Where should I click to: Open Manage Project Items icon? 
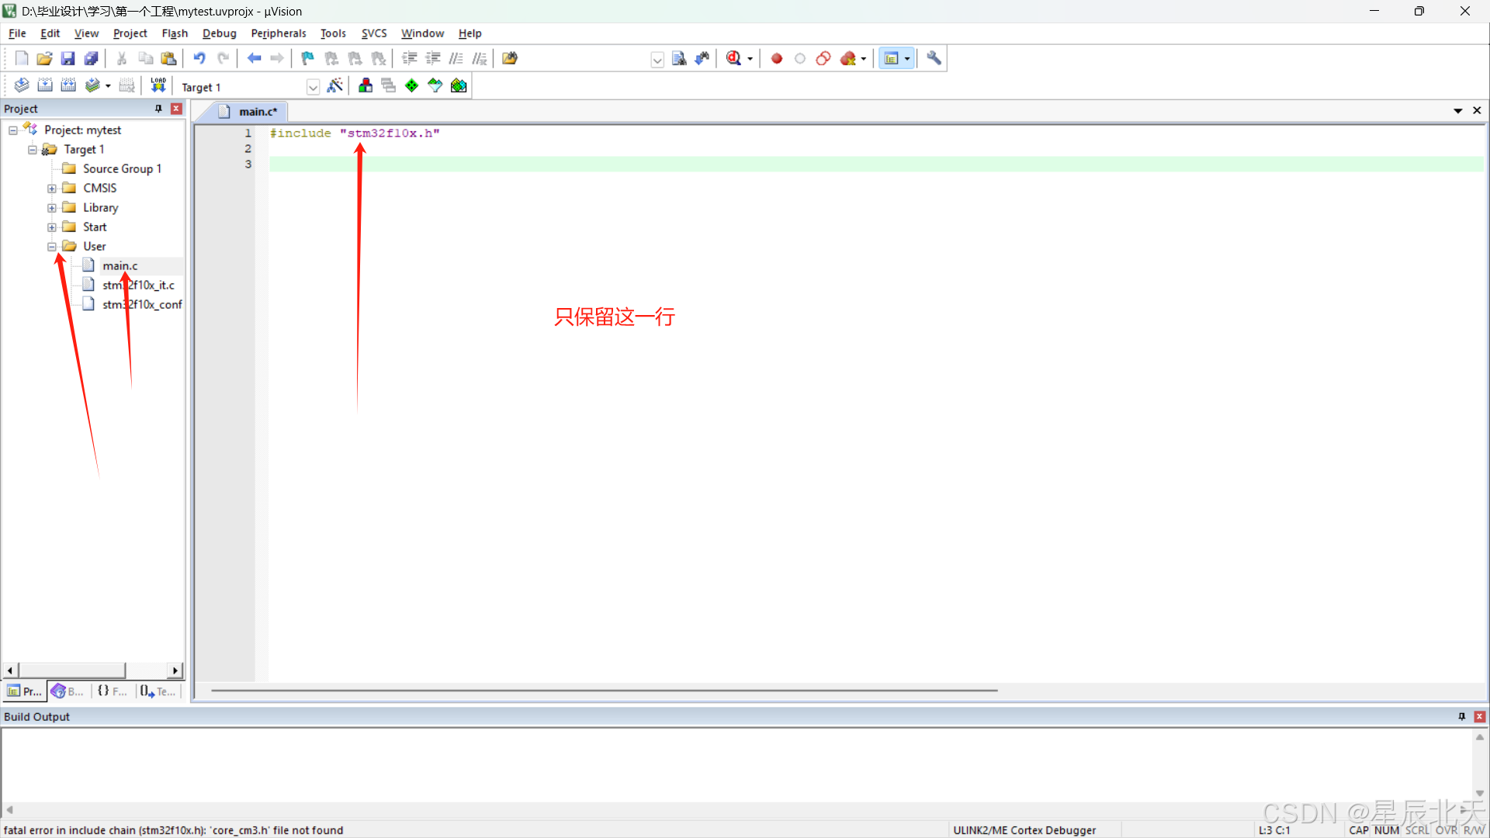coord(366,86)
